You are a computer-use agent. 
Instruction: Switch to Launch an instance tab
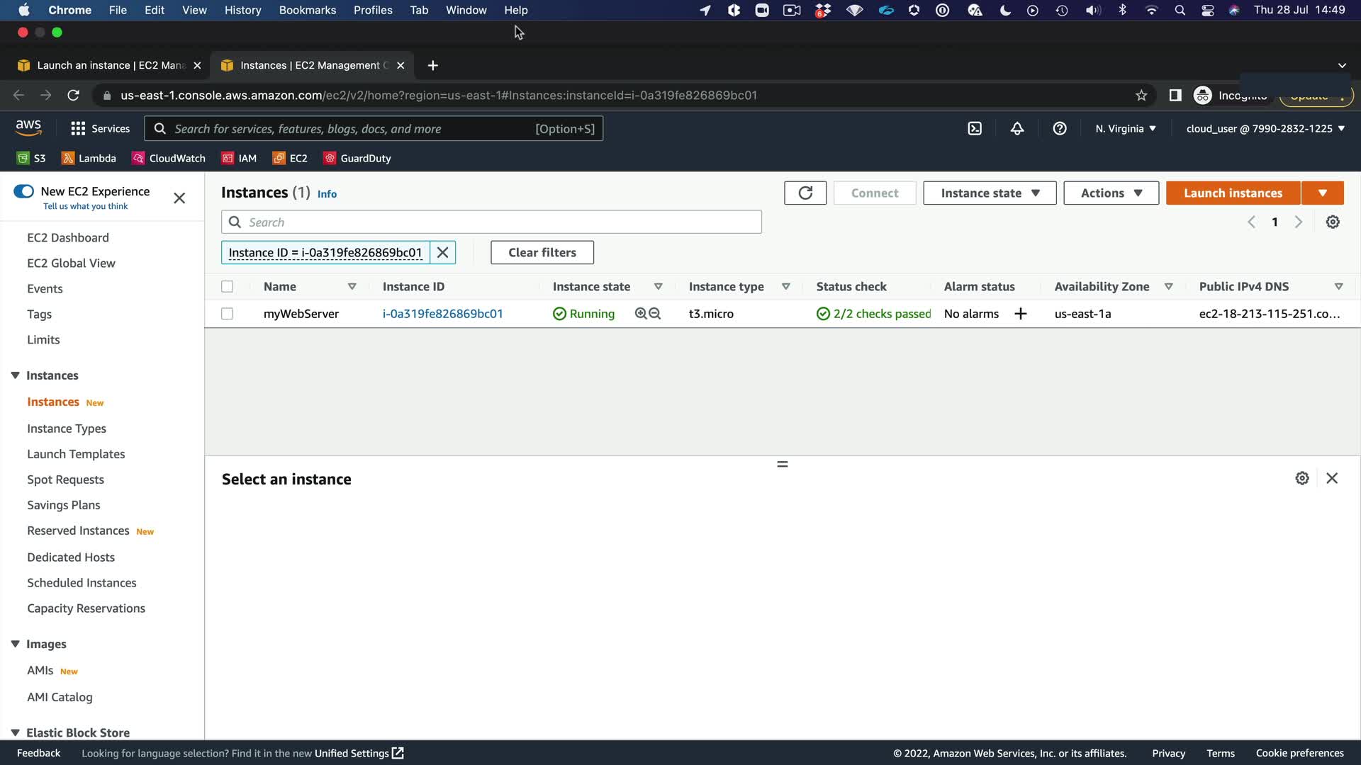[106, 65]
